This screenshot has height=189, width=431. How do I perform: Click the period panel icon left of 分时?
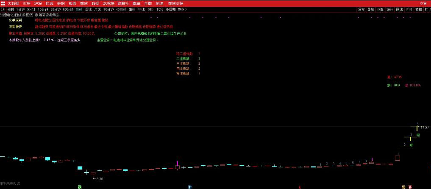3,9
